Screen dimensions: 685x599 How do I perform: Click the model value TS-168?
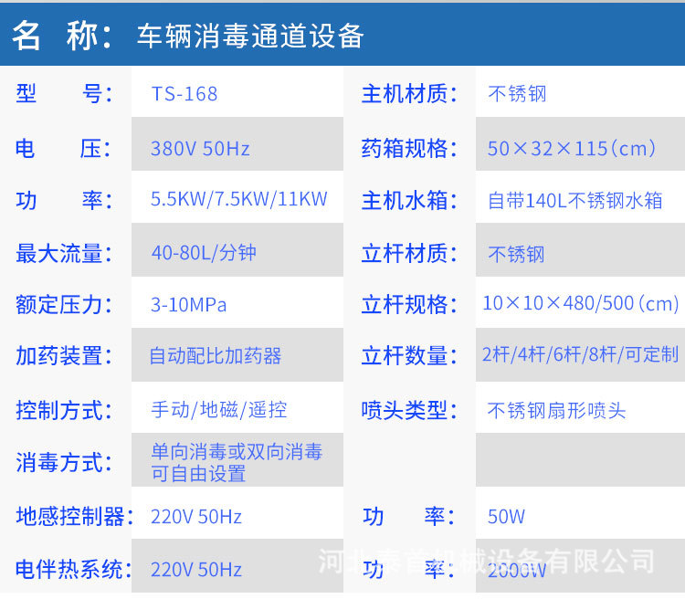tap(184, 94)
